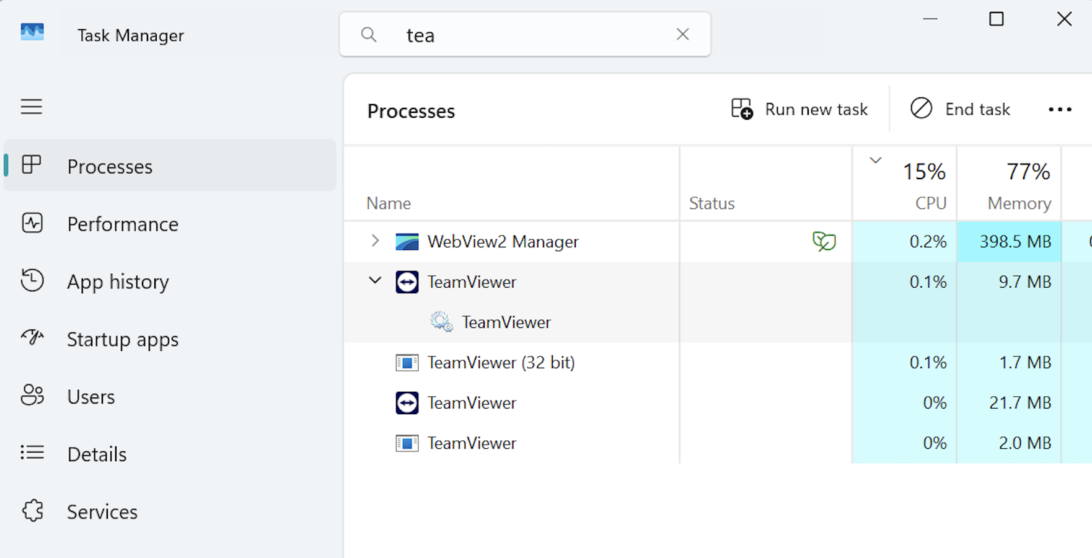Click Run new task
Image resolution: width=1092 pixels, height=558 pixels.
coord(799,109)
